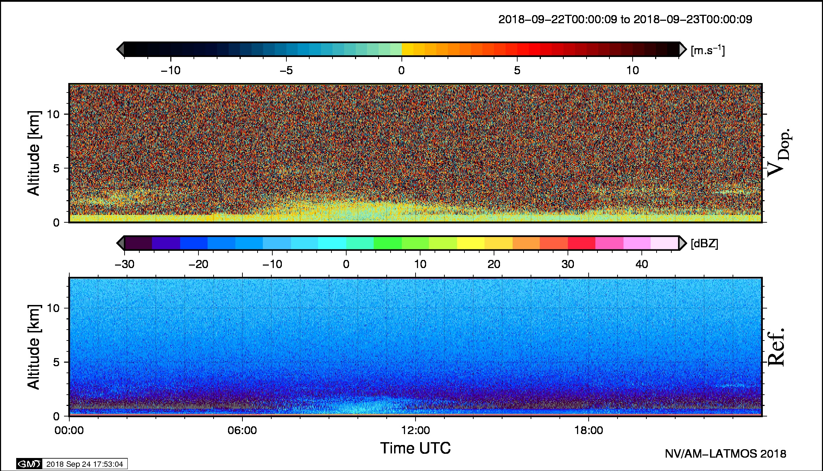Click the [dBZ] unit label
The width and height of the screenshot is (823, 471).
click(704, 243)
